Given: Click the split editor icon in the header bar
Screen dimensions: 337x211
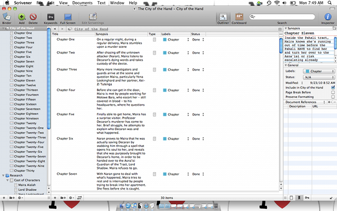Looking at the screenshot, I should (x=280, y=29).
